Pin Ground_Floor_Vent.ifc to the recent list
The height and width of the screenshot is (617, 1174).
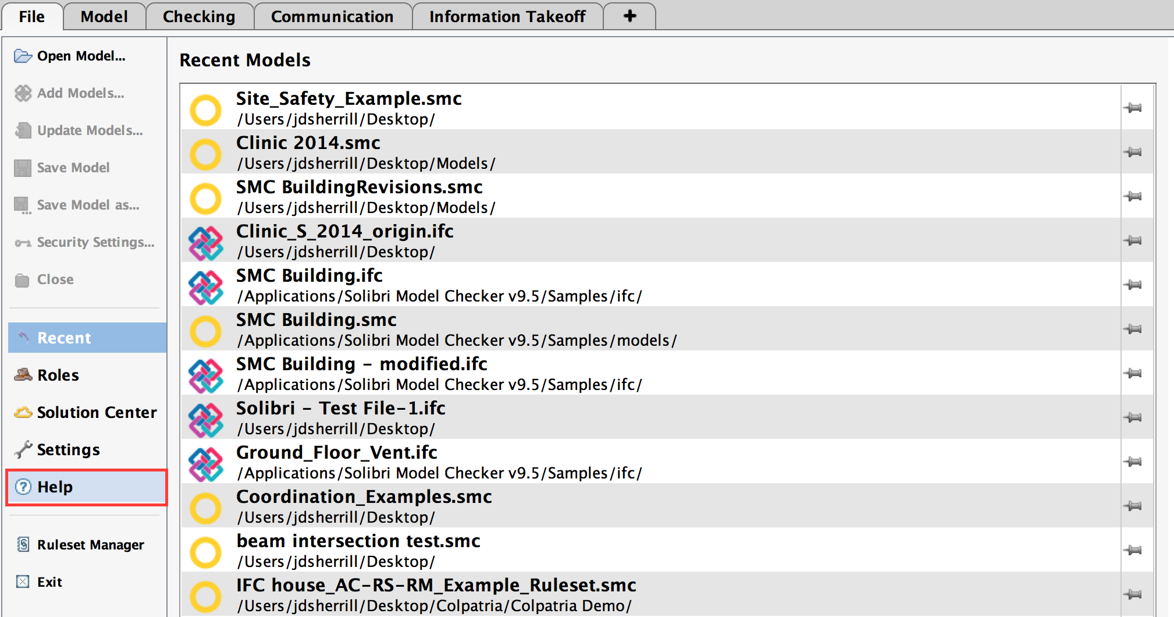click(1133, 462)
